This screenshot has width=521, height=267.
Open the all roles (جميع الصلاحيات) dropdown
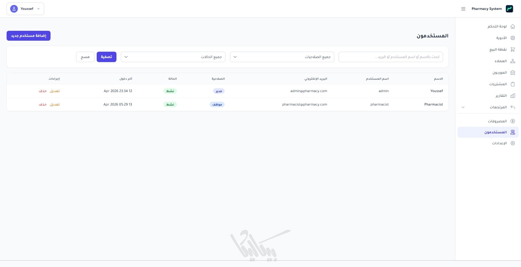pos(282,57)
